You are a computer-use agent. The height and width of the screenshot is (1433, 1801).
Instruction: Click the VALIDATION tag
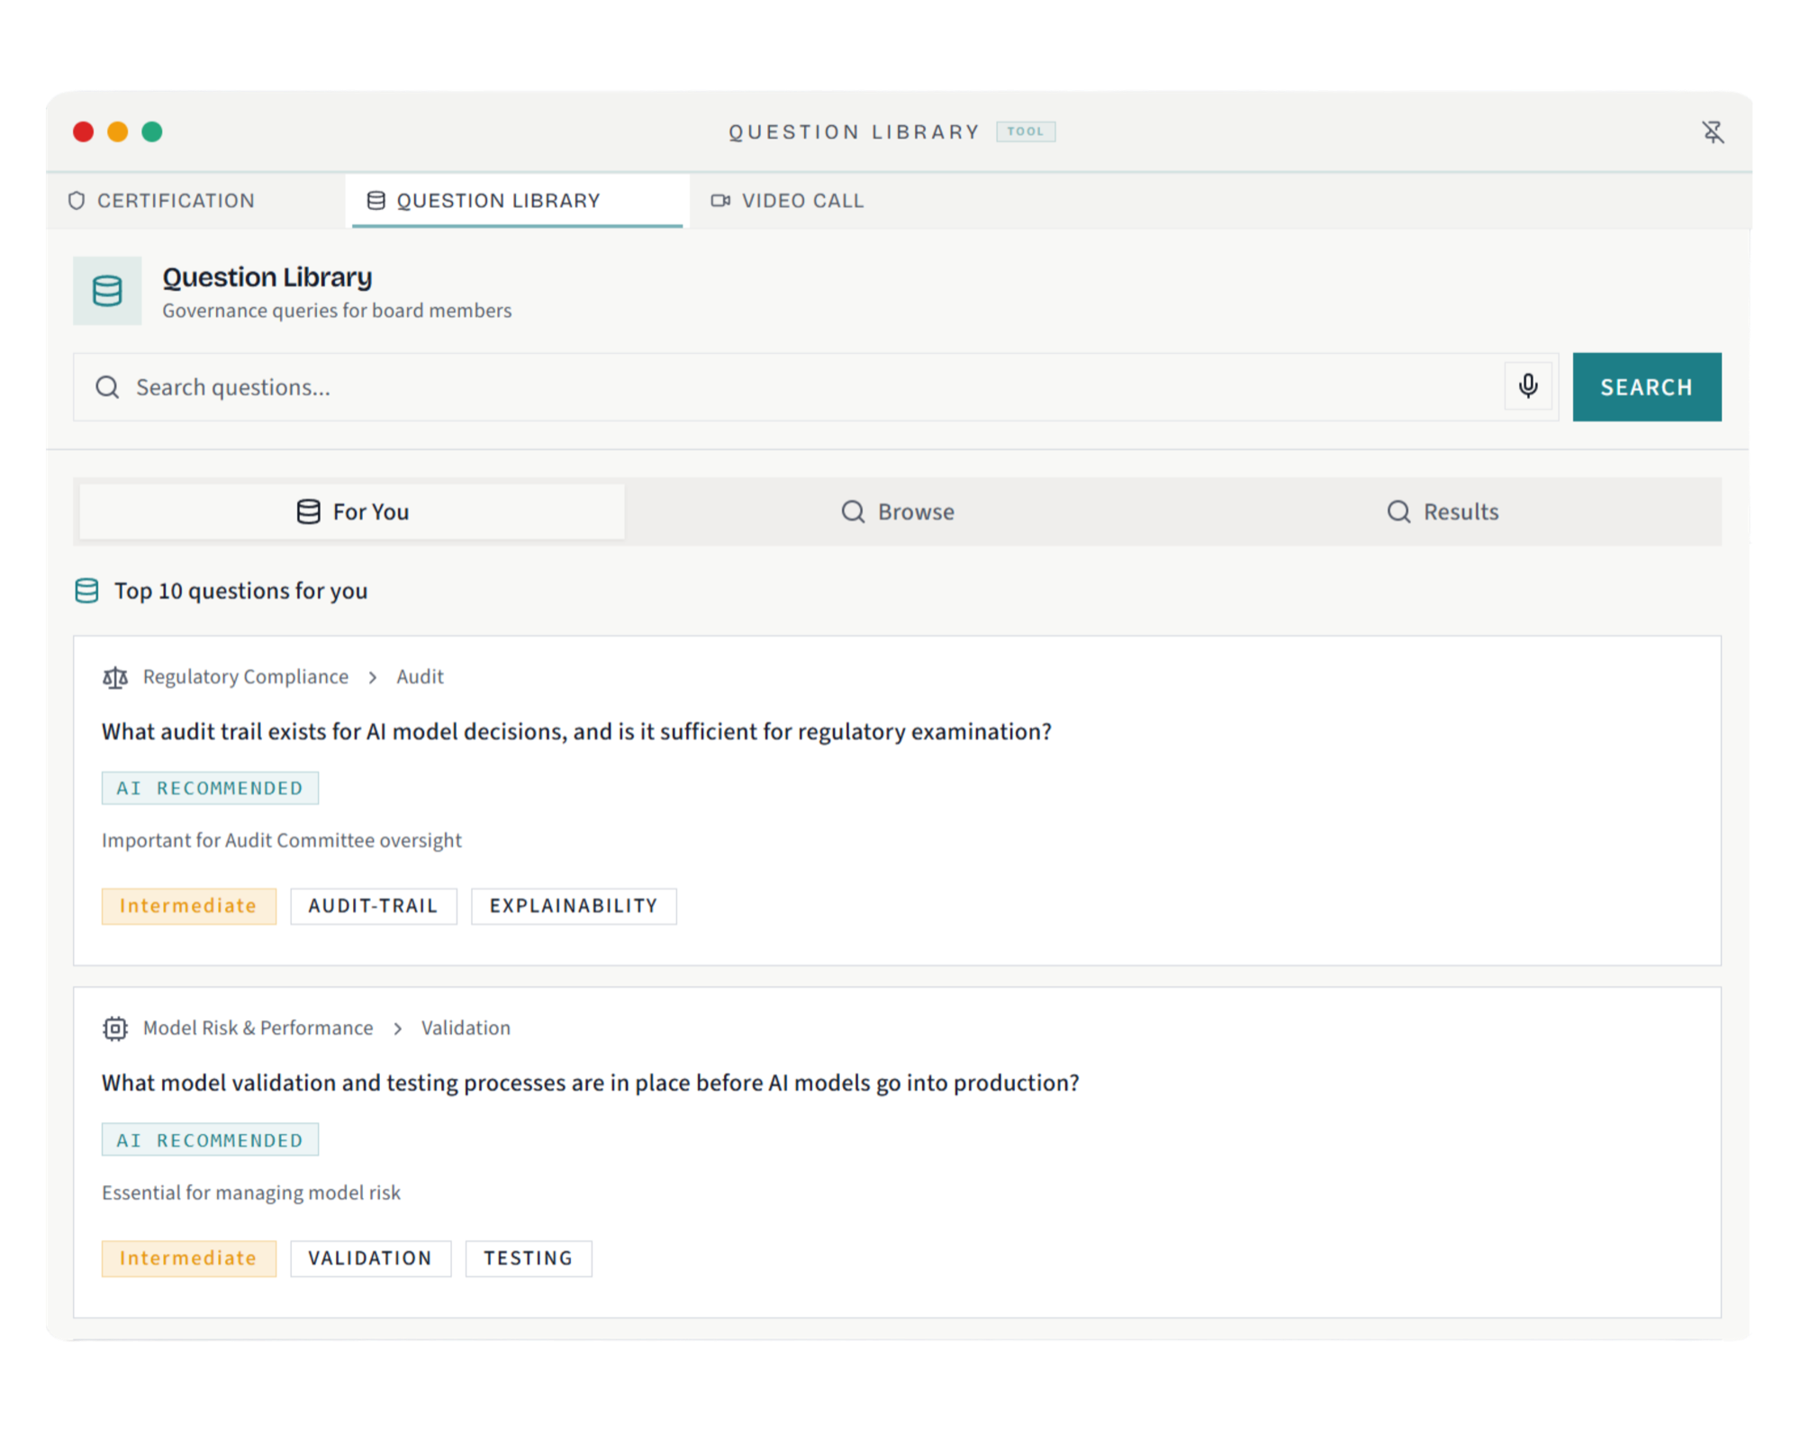[370, 1258]
